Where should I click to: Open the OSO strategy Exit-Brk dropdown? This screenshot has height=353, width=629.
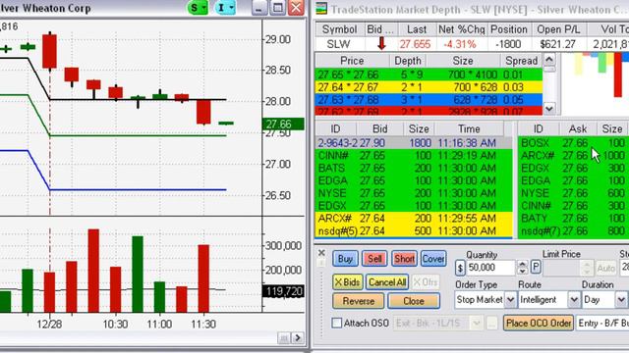point(477,323)
